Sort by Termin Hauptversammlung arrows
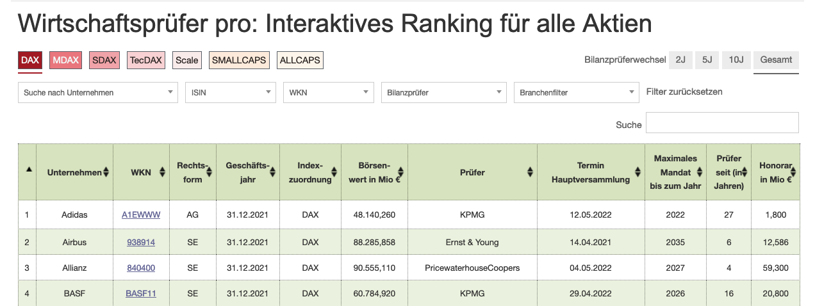The height and width of the screenshot is (306, 815). coord(638,172)
